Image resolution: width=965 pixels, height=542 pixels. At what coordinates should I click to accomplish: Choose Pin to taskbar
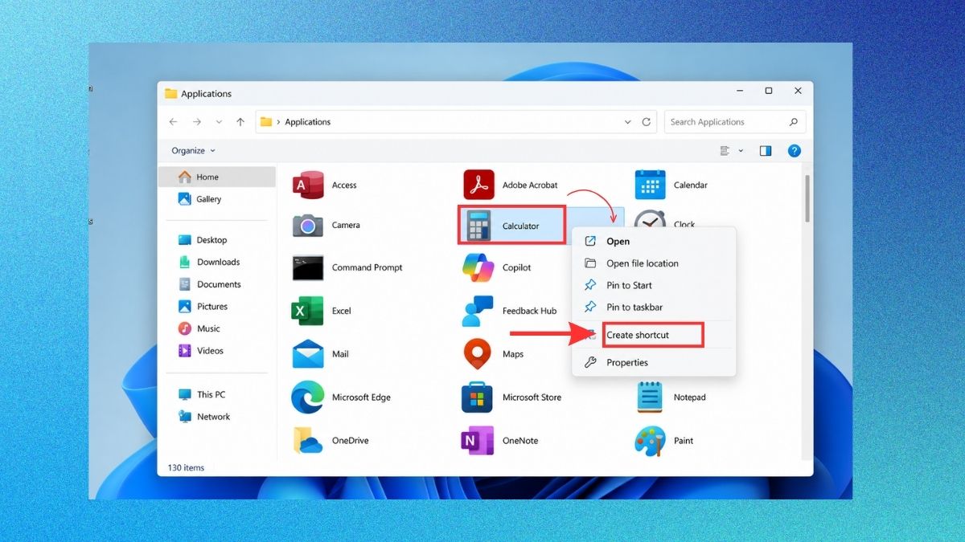tap(654, 307)
